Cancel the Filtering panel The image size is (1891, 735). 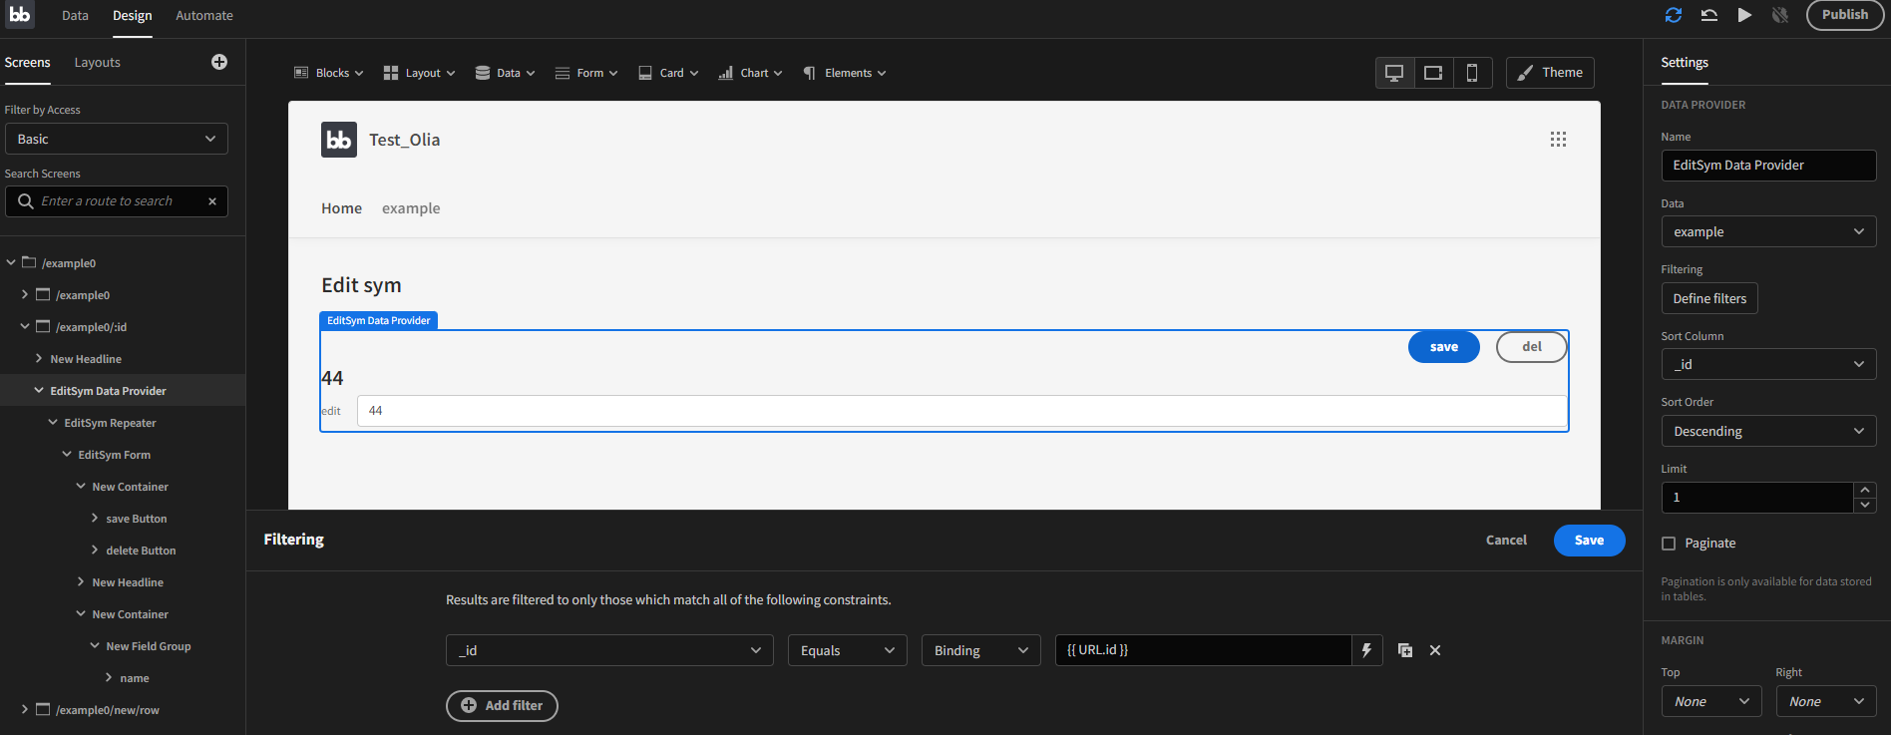[1506, 541]
